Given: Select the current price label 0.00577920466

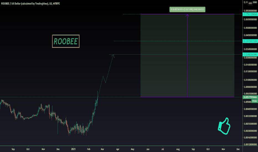Looking at the screenshot, I should click(x=250, y=97).
